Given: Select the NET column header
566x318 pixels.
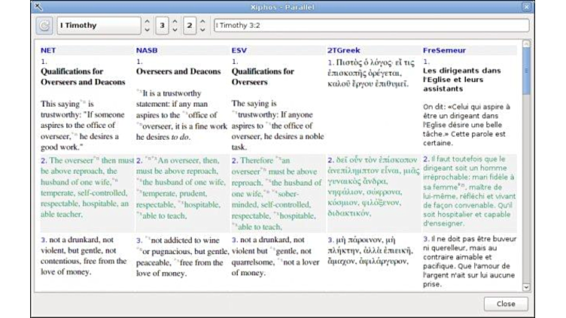Looking at the screenshot, I should [x=47, y=50].
